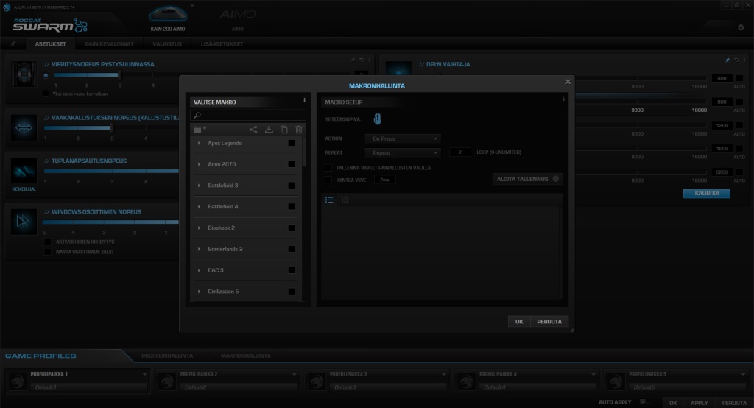Tick the Bioshock 2 checkbox
Screen dimensions: 754x408
(292, 228)
